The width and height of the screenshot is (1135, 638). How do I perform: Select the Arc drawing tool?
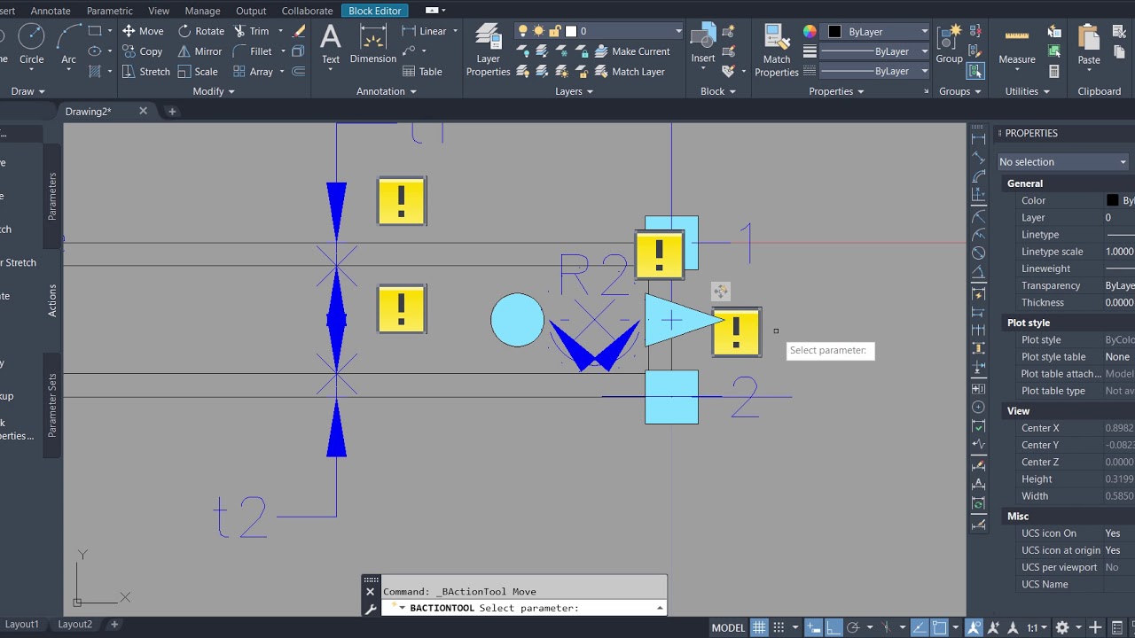(68, 44)
